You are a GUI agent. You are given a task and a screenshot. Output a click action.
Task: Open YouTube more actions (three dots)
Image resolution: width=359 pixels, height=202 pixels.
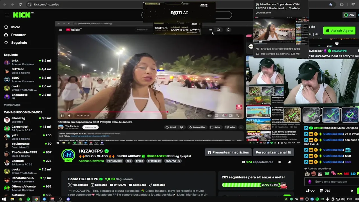point(241,127)
